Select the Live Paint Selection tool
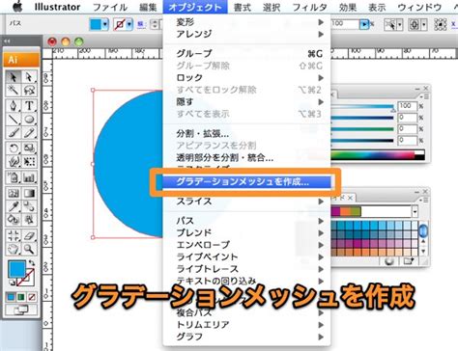458x351 pixels. pyautogui.click(x=29, y=220)
